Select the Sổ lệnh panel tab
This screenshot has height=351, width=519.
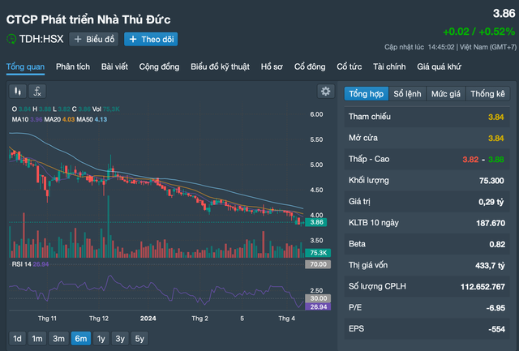408,94
